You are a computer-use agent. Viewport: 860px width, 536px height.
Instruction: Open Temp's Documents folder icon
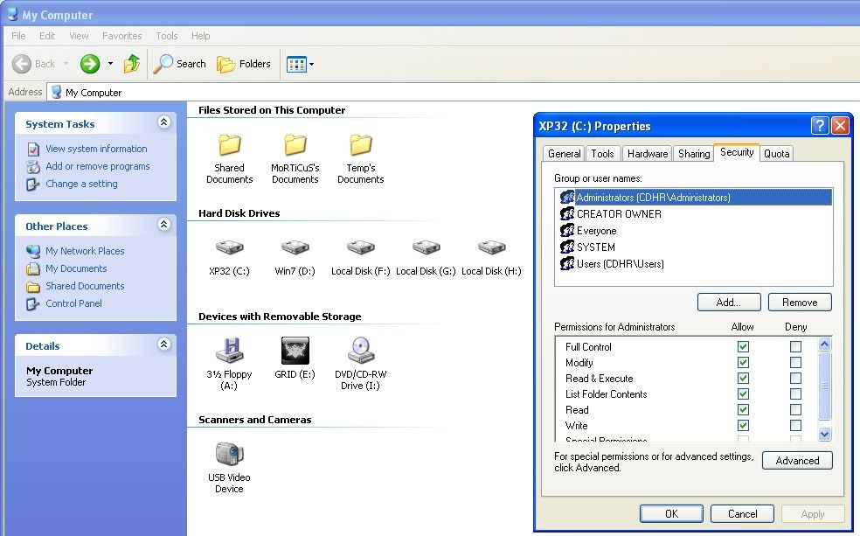coord(361,145)
